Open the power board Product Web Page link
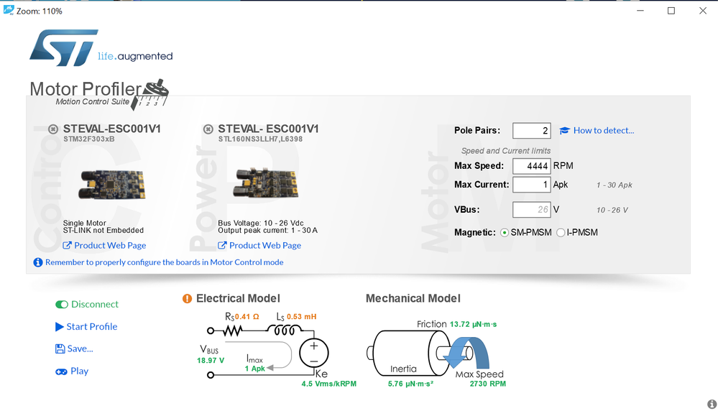The image size is (718, 411). pyautogui.click(x=265, y=245)
